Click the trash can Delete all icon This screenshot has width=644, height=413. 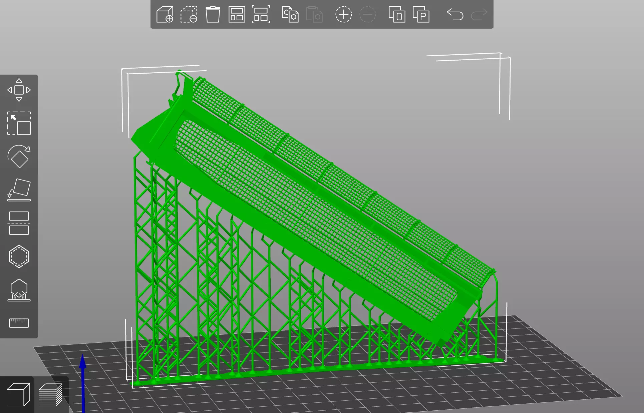point(213,15)
